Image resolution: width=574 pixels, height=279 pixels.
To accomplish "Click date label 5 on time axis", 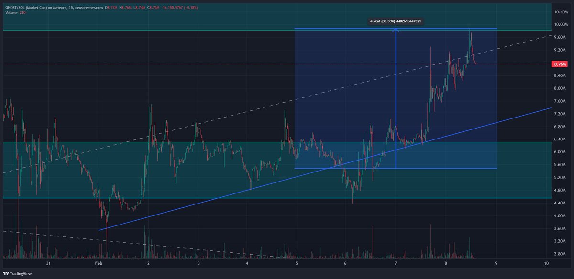I will tap(297, 263).
